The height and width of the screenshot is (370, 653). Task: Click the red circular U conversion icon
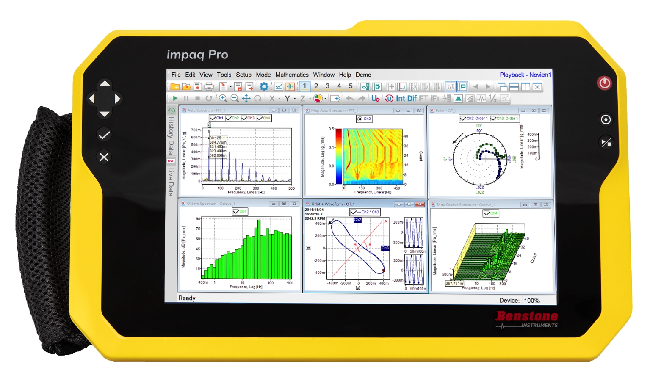(x=389, y=98)
